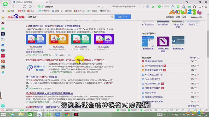Click the undo-close arrow icon in toolbar

point(200,6)
